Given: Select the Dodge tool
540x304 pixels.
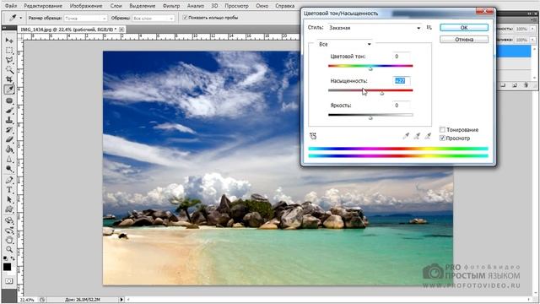Looking at the screenshot, I should pos(9,169).
